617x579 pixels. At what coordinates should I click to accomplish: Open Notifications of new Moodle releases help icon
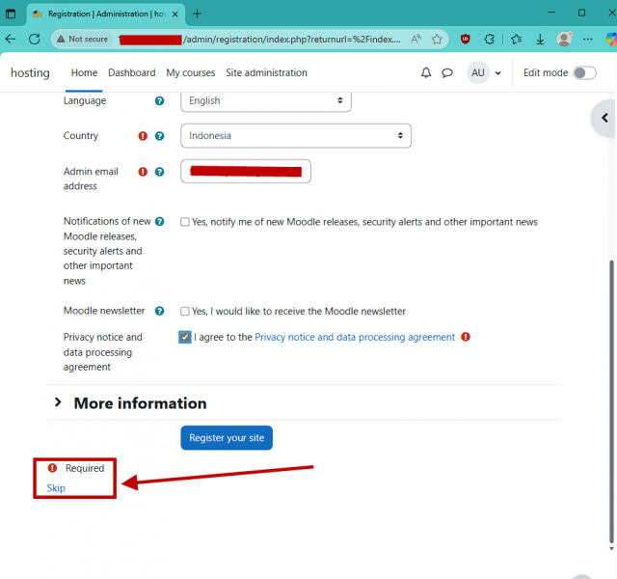coord(159,221)
